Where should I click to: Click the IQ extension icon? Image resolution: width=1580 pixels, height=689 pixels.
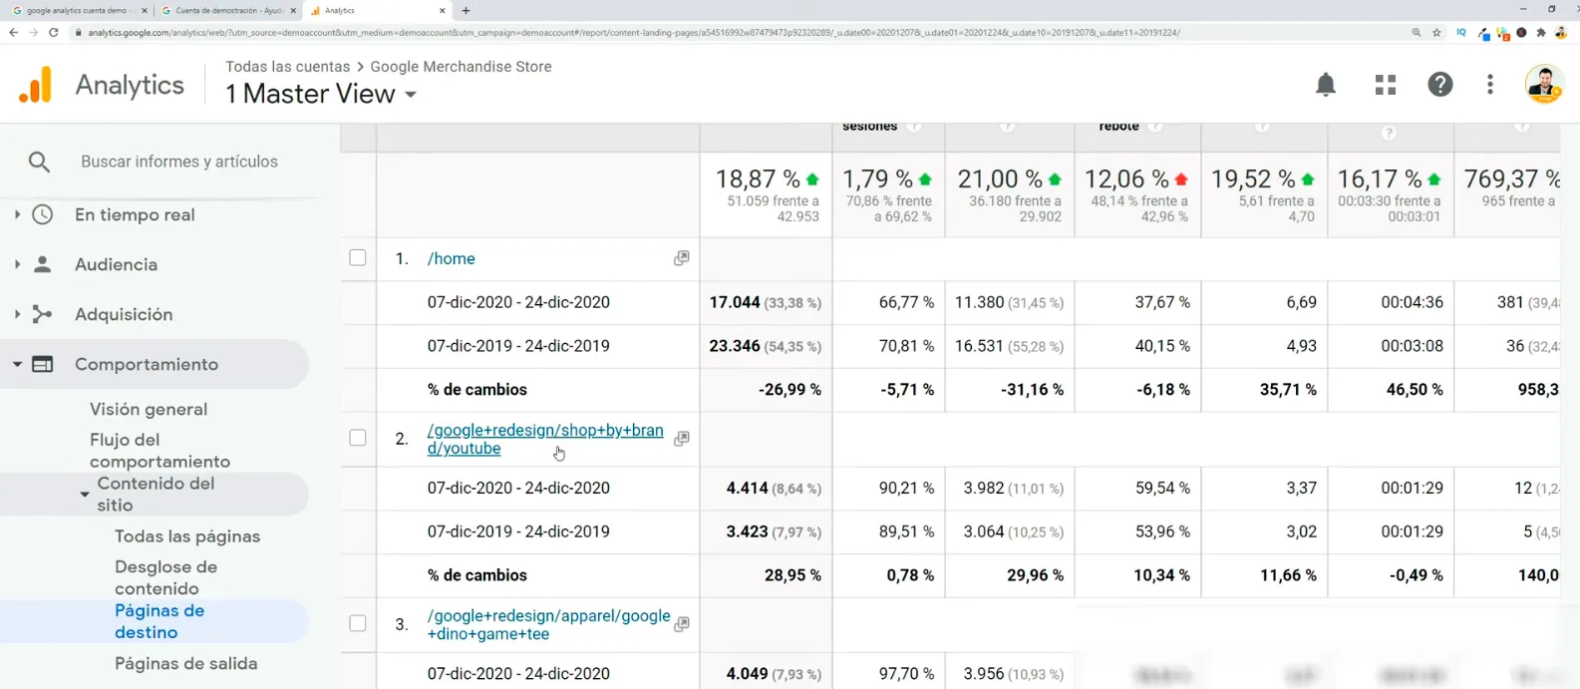click(1461, 32)
